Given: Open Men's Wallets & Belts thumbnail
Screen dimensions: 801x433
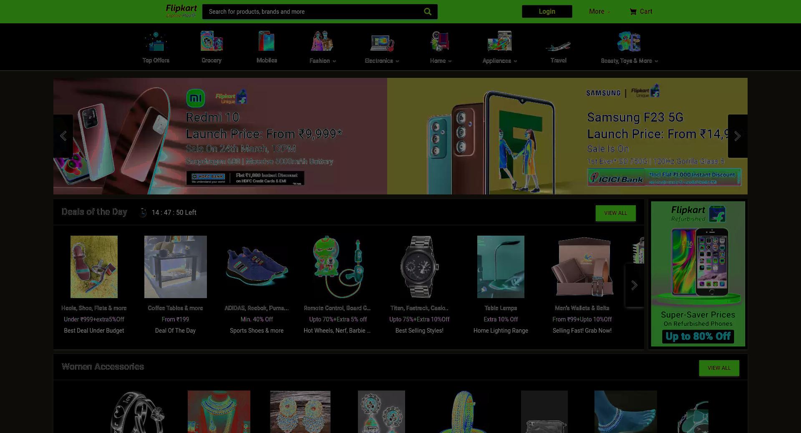Looking at the screenshot, I should (582, 267).
